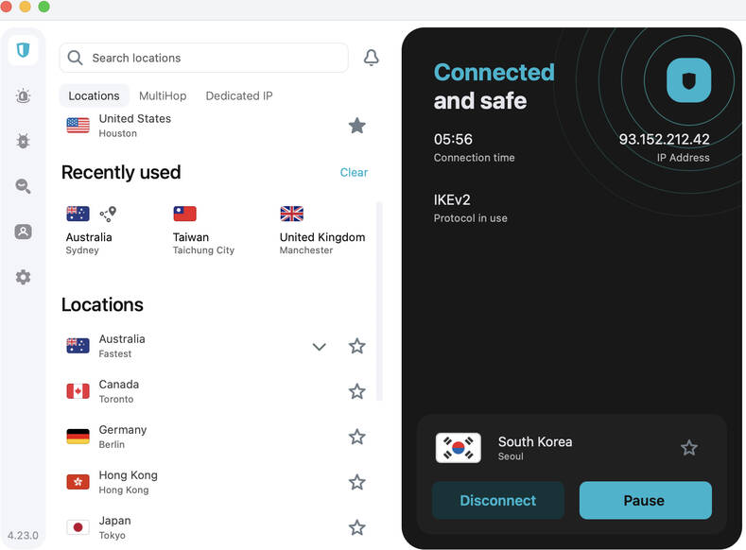Open the VPN shield section in sidebar
Viewport: 746px width, 550px height.
[23, 50]
